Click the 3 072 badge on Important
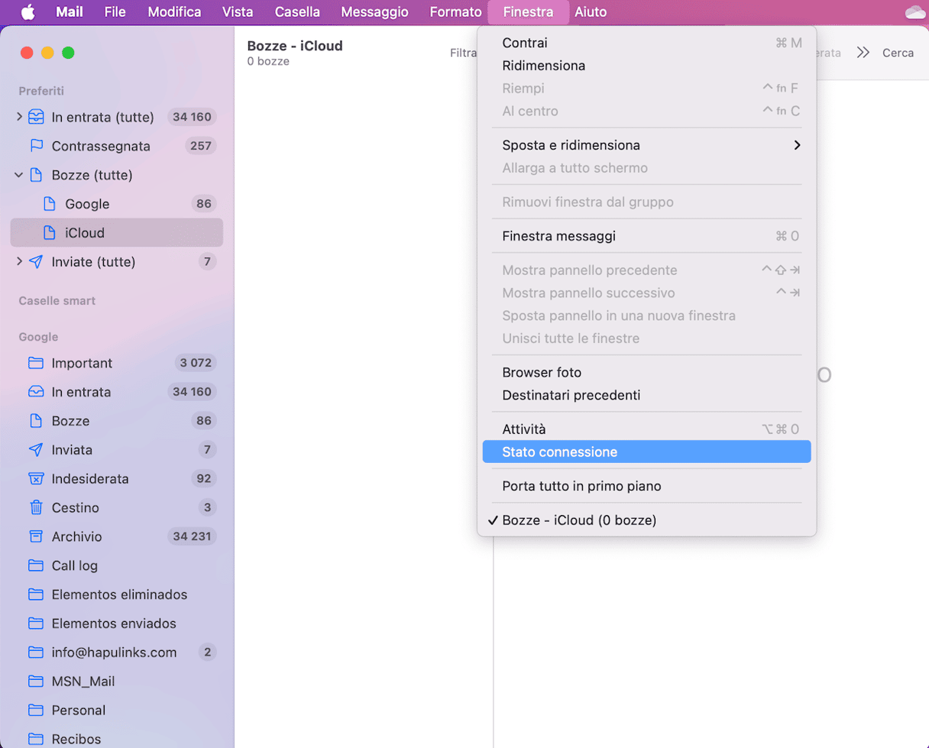The width and height of the screenshot is (929, 748). click(195, 363)
